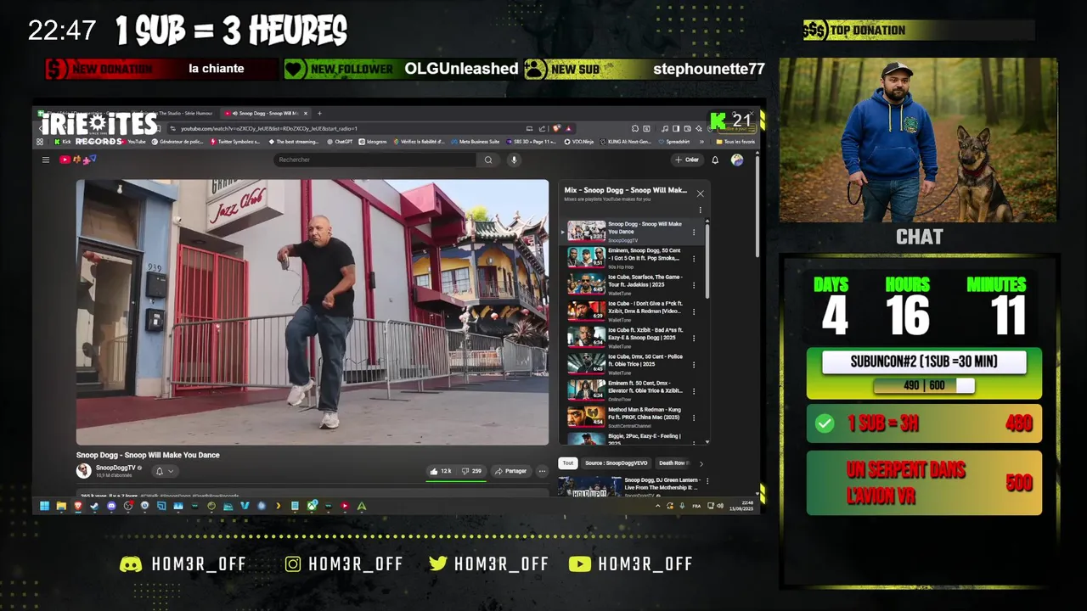Play Eminem, Snoop Dogg, 50 Cent playlist video
This screenshot has width=1087, height=611.
(630, 257)
